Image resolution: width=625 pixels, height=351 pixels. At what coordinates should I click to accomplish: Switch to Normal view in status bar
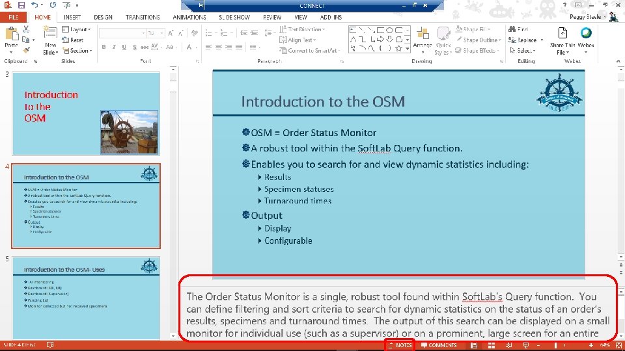click(474, 345)
